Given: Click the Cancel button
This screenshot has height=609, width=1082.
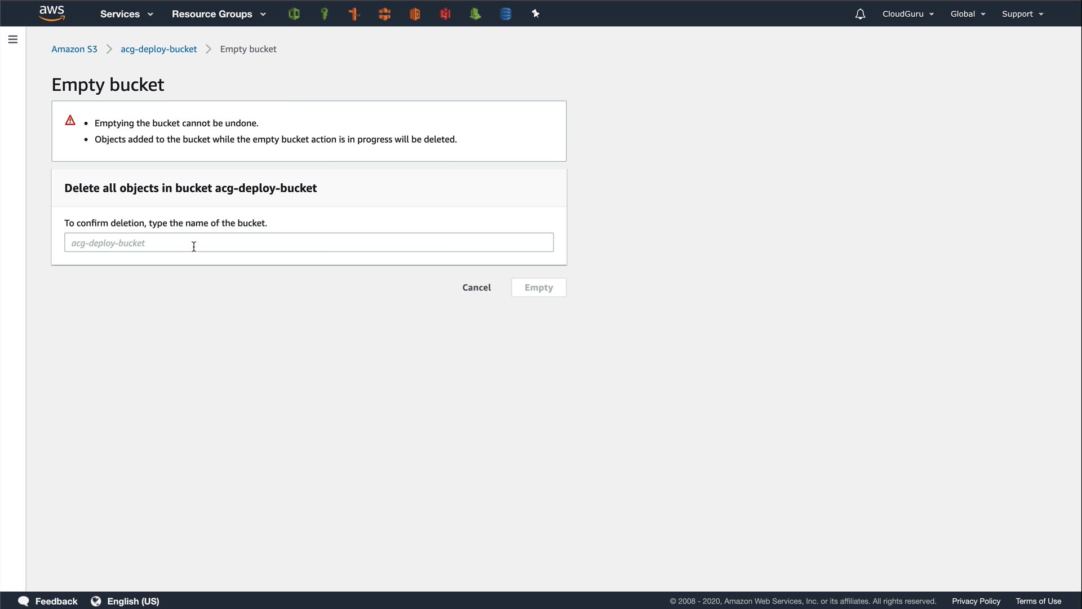Looking at the screenshot, I should pyautogui.click(x=476, y=288).
